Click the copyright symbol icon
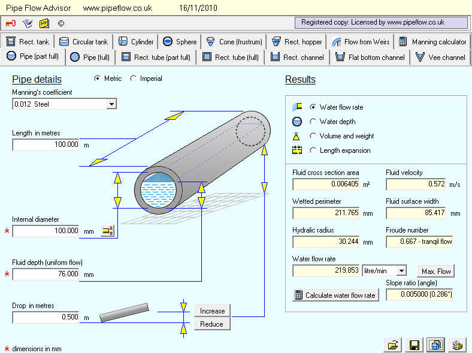The height and width of the screenshot is (353, 472). point(60,24)
